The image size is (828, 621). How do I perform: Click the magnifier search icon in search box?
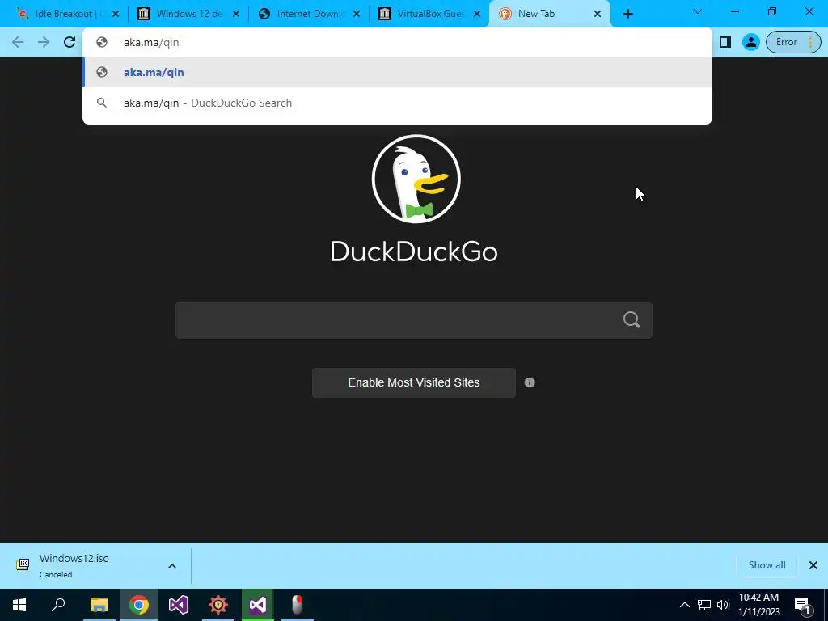632,319
